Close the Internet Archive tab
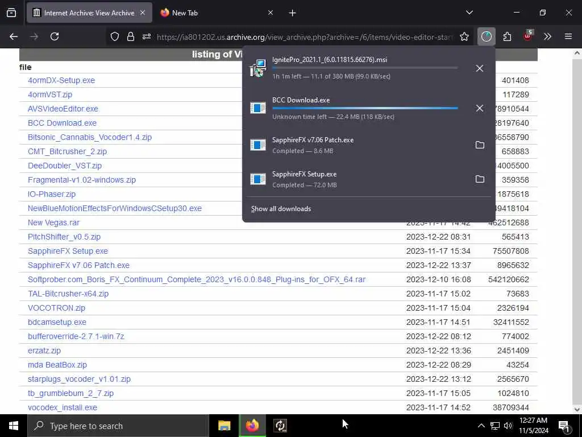 coord(143,13)
